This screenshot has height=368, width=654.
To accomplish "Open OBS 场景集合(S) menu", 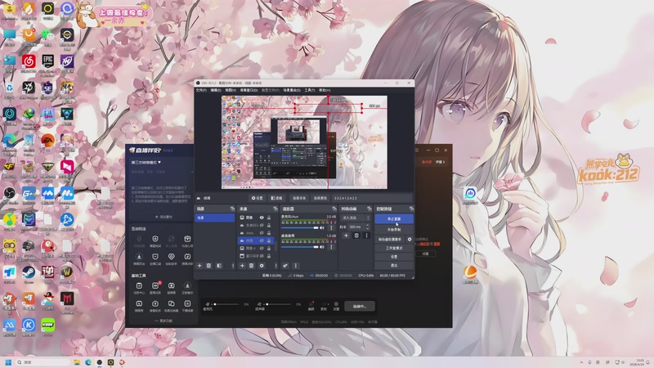I will point(292,90).
